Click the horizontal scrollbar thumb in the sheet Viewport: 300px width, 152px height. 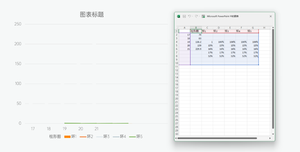click(217, 138)
